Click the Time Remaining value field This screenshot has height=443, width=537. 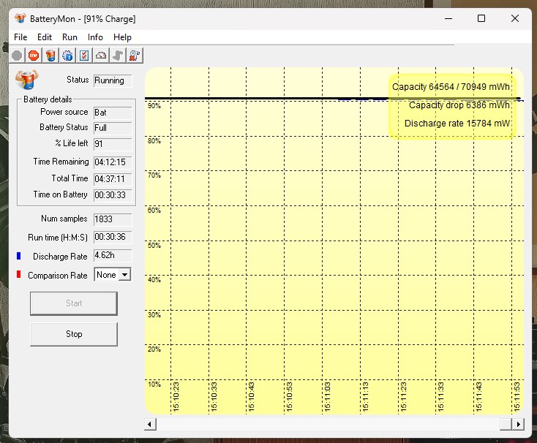point(113,162)
